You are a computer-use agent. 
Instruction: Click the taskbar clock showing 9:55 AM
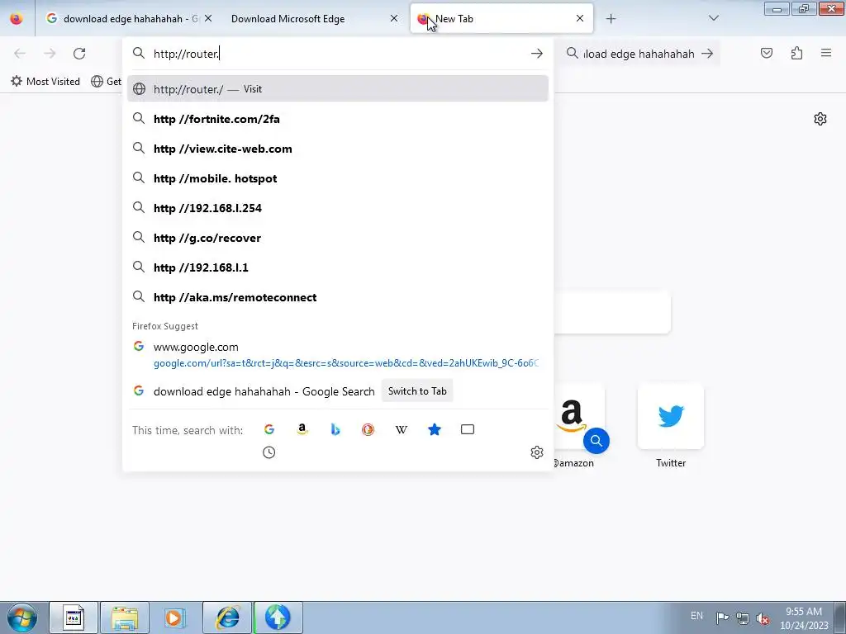click(x=804, y=618)
